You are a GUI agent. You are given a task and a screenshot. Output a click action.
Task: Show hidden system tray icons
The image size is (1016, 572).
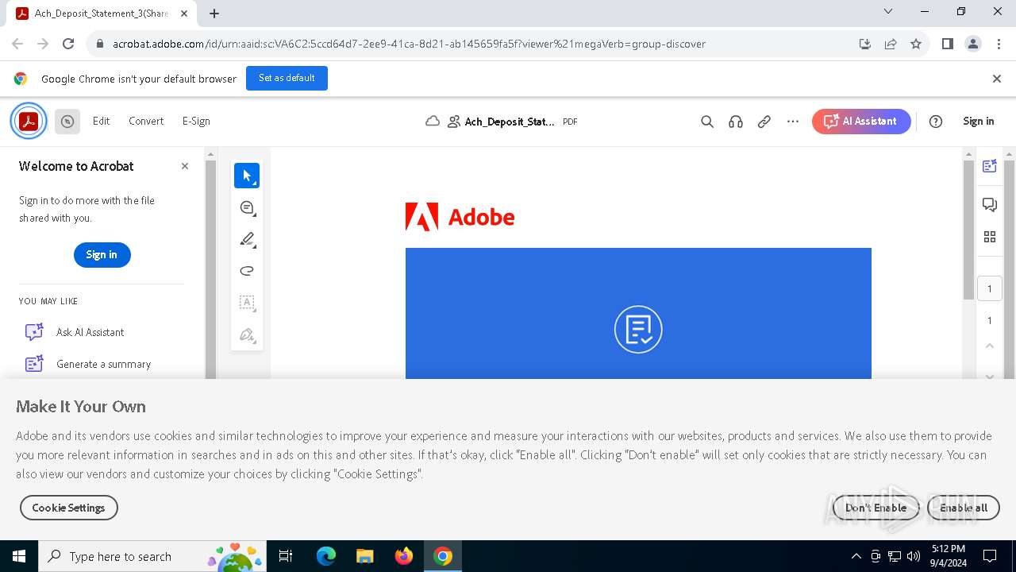pos(856,556)
